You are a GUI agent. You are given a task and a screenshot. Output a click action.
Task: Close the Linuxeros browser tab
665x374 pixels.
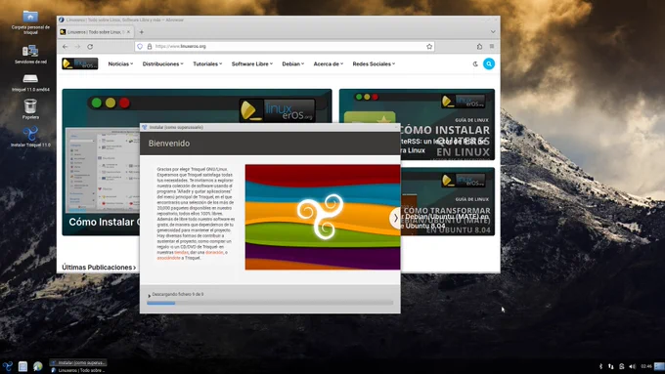tap(128, 32)
